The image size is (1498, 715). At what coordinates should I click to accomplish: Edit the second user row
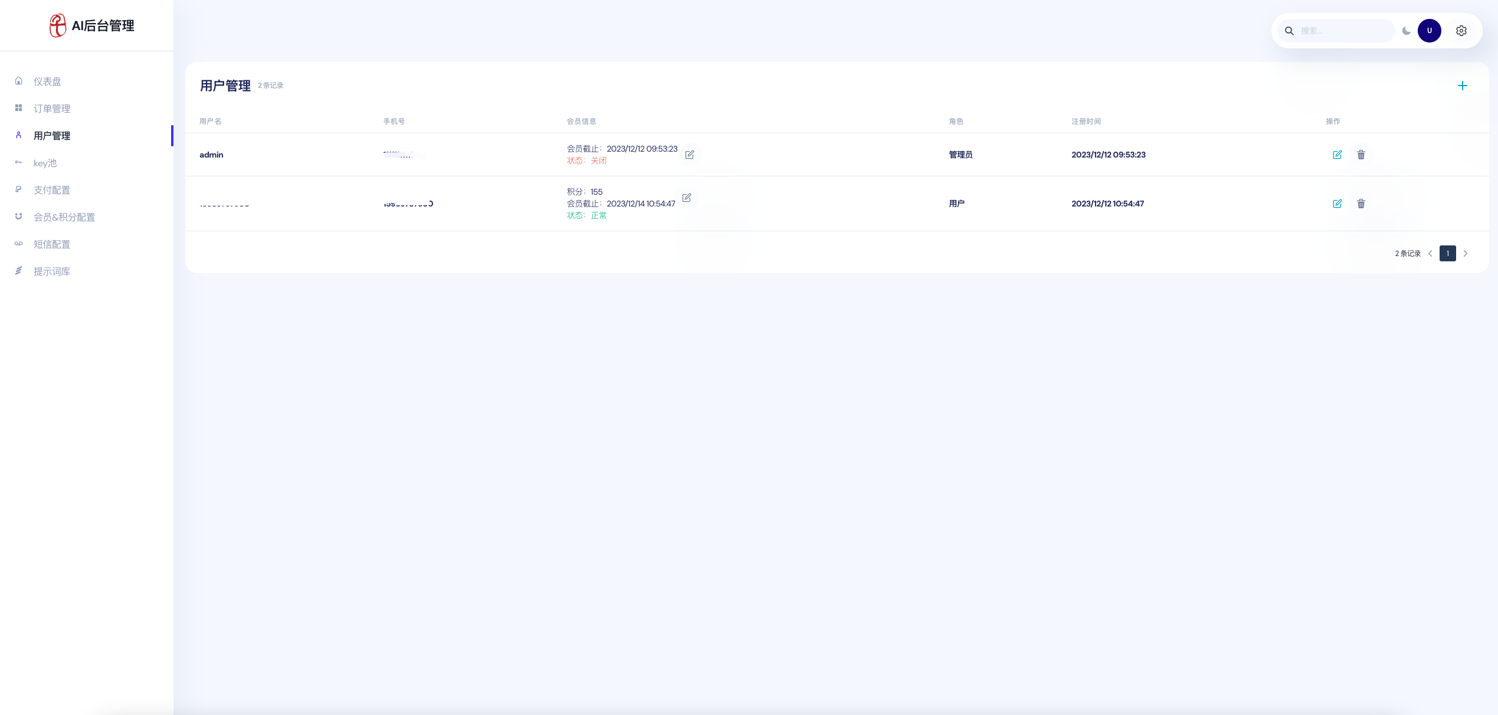point(1337,204)
